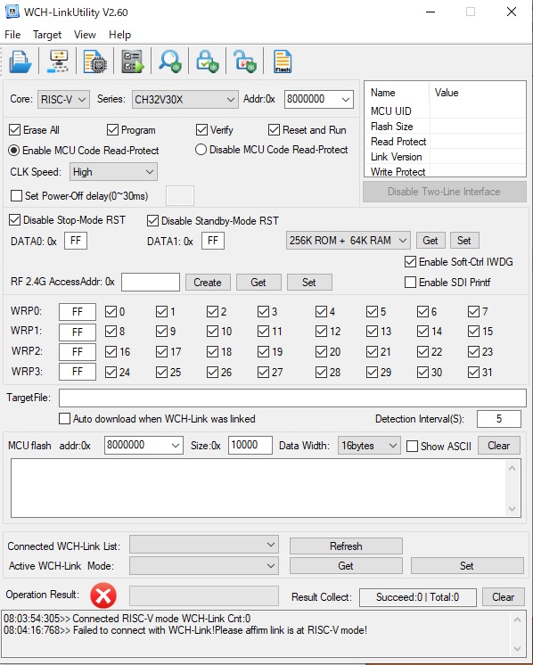This screenshot has width=533, height=665.
Task: Open the Core RISC-V dropdown
Action: [x=63, y=100]
